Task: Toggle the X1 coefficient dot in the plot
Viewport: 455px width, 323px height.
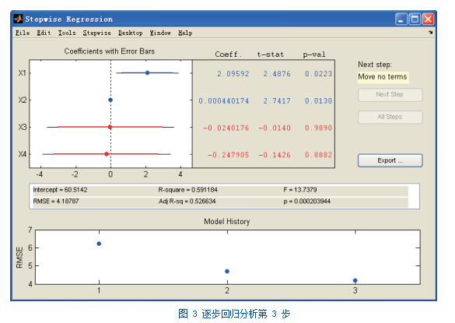Action: click(148, 72)
